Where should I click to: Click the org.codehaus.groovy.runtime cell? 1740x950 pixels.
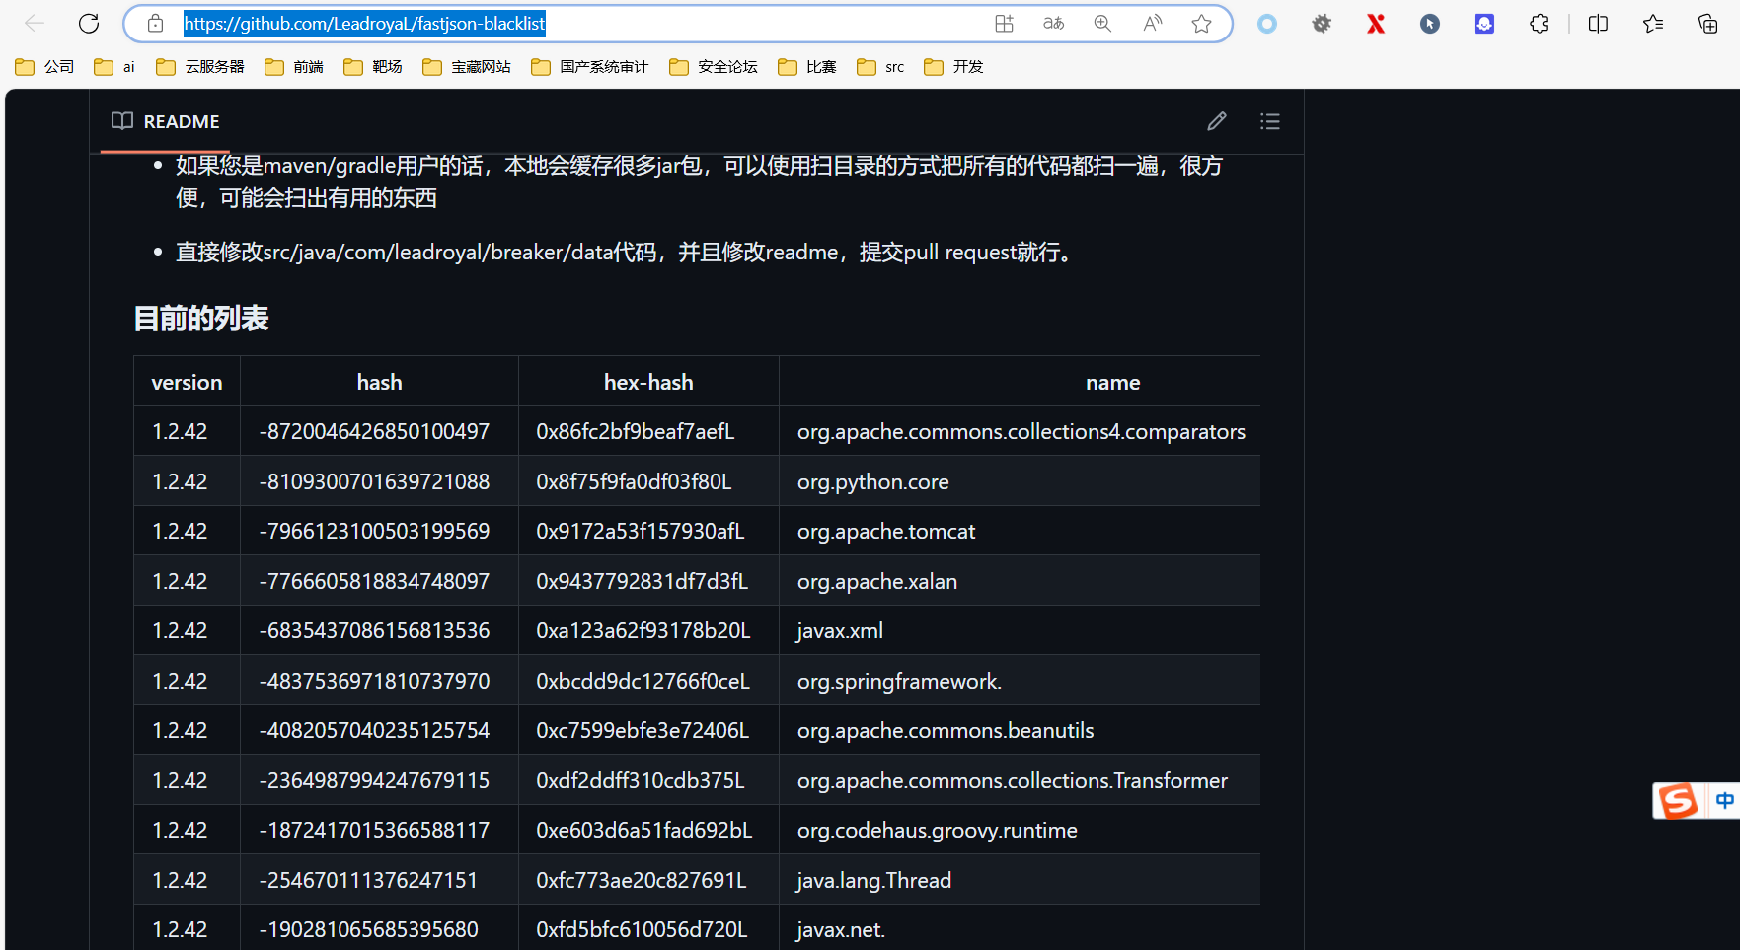click(1020, 830)
